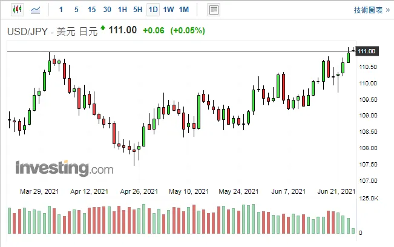
Task: Choose the 30 minute interval
Action: tap(107, 10)
